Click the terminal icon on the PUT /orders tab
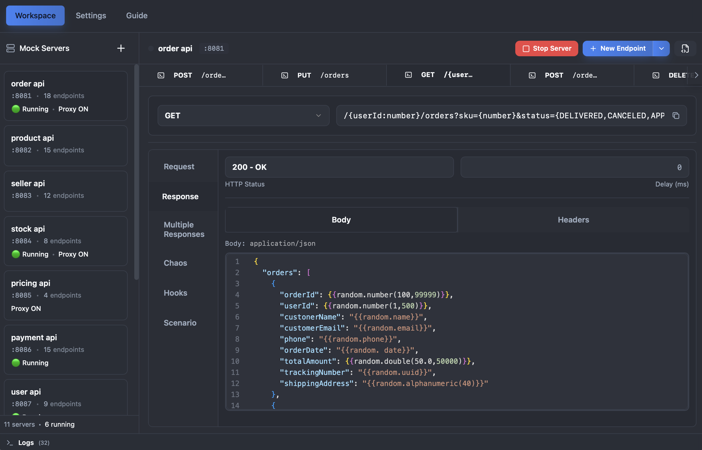 284,75
